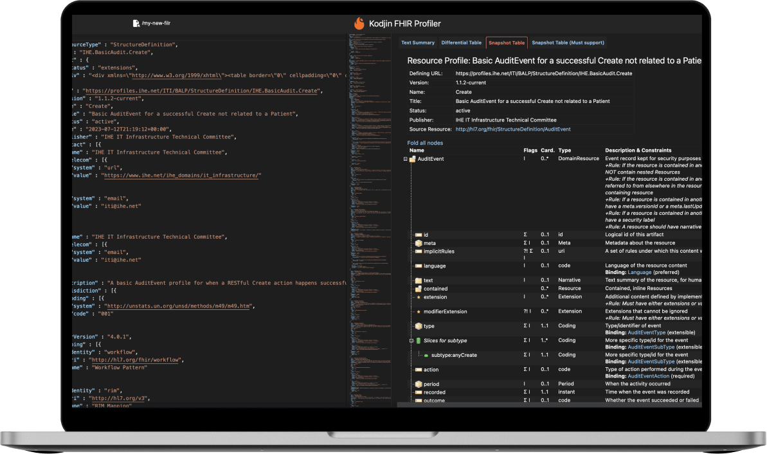Click the icon beside the id element
Screen dimensions: 767x454
tap(419, 235)
